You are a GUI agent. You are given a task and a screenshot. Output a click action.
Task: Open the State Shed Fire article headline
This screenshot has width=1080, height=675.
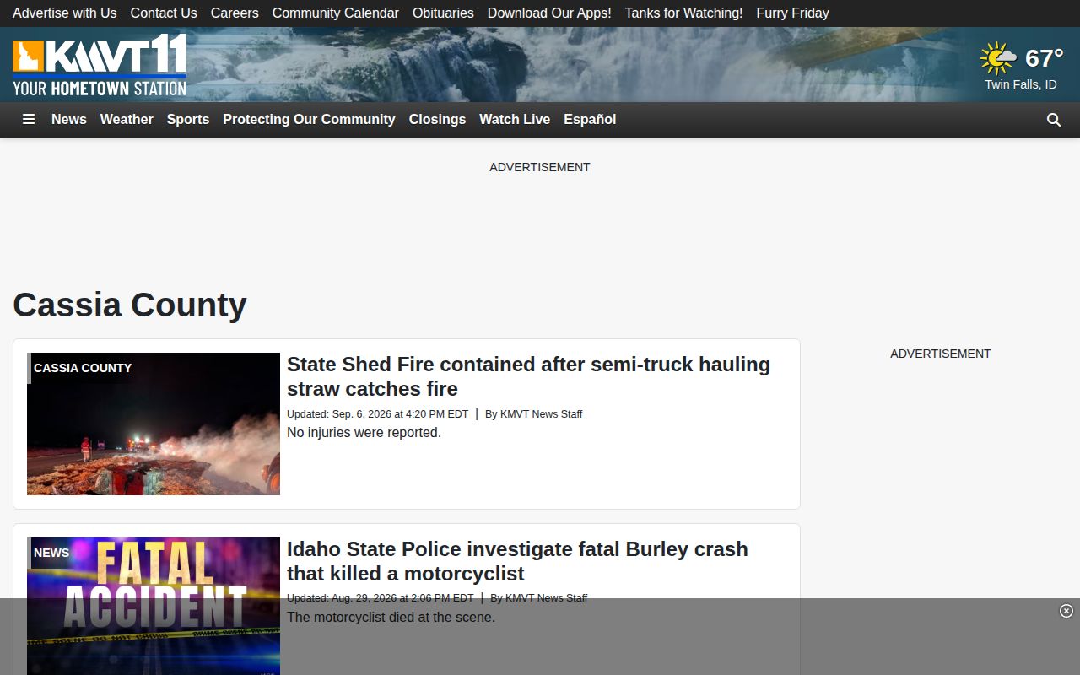[x=528, y=376]
